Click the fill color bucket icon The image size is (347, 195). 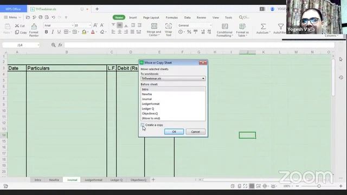click(84, 32)
